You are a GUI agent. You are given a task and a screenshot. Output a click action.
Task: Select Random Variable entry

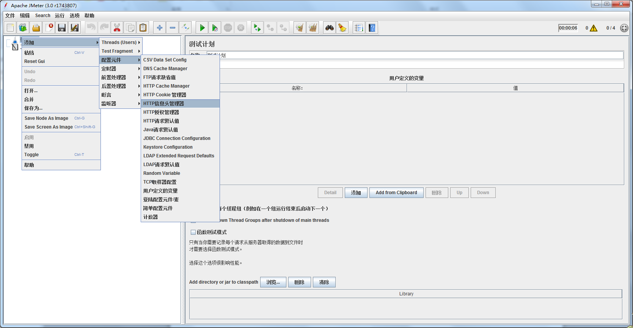pyautogui.click(x=180, y=173)
